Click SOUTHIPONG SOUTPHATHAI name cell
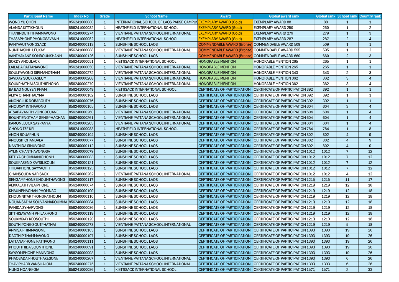Viewport: 399px width, 282px height. [38, 225]
